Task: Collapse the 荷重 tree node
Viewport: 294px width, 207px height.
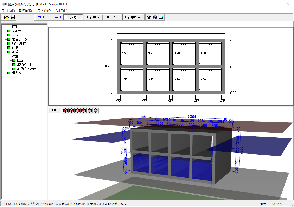Action: click(x=4, y=56)
